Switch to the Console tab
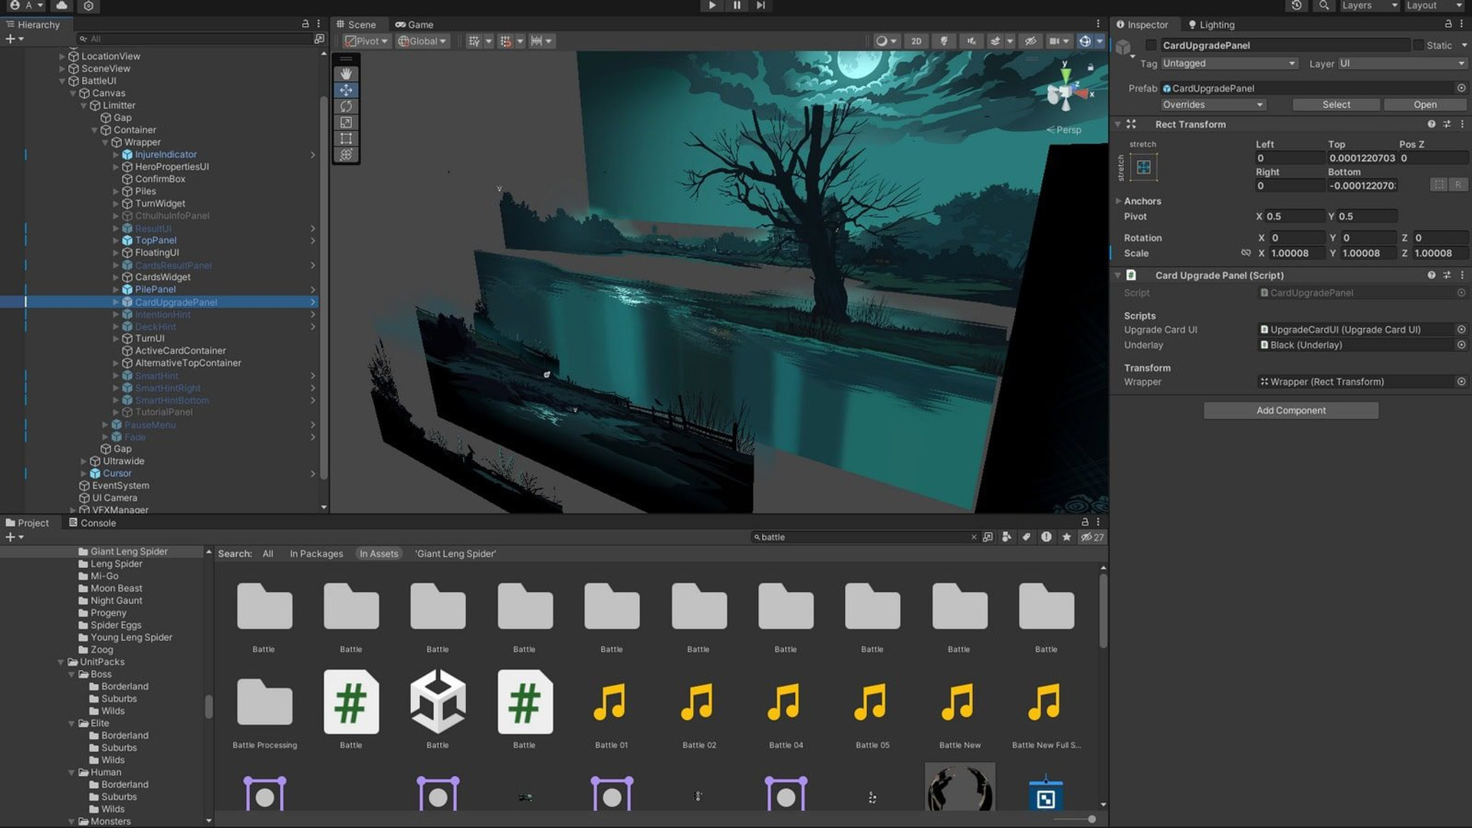1472x828 pixels. tap(92, 523)
